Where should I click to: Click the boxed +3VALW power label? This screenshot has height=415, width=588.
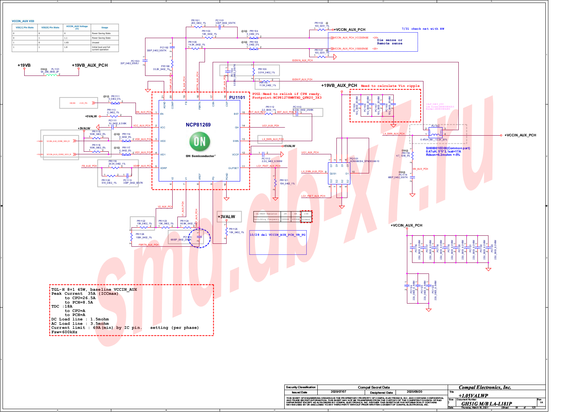pyautogui.click(x=226, y=217)
